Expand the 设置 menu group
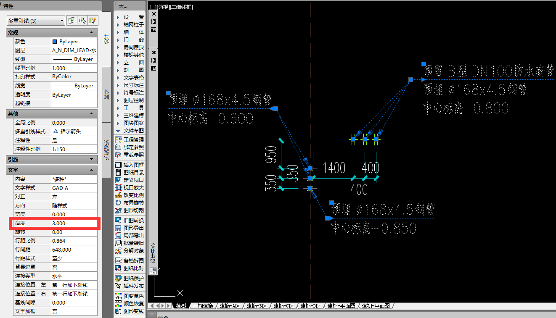 (130, 17)
